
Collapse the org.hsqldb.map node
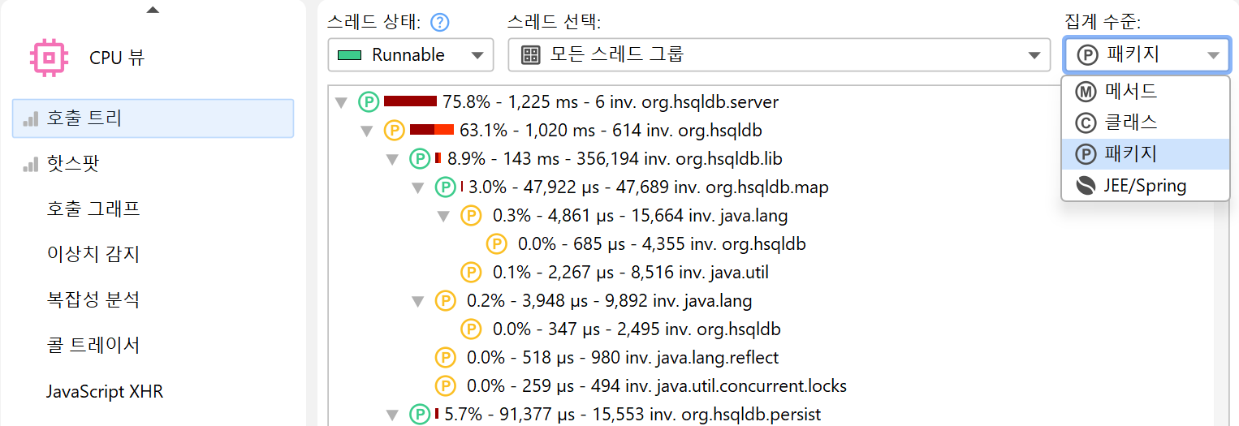418,187
